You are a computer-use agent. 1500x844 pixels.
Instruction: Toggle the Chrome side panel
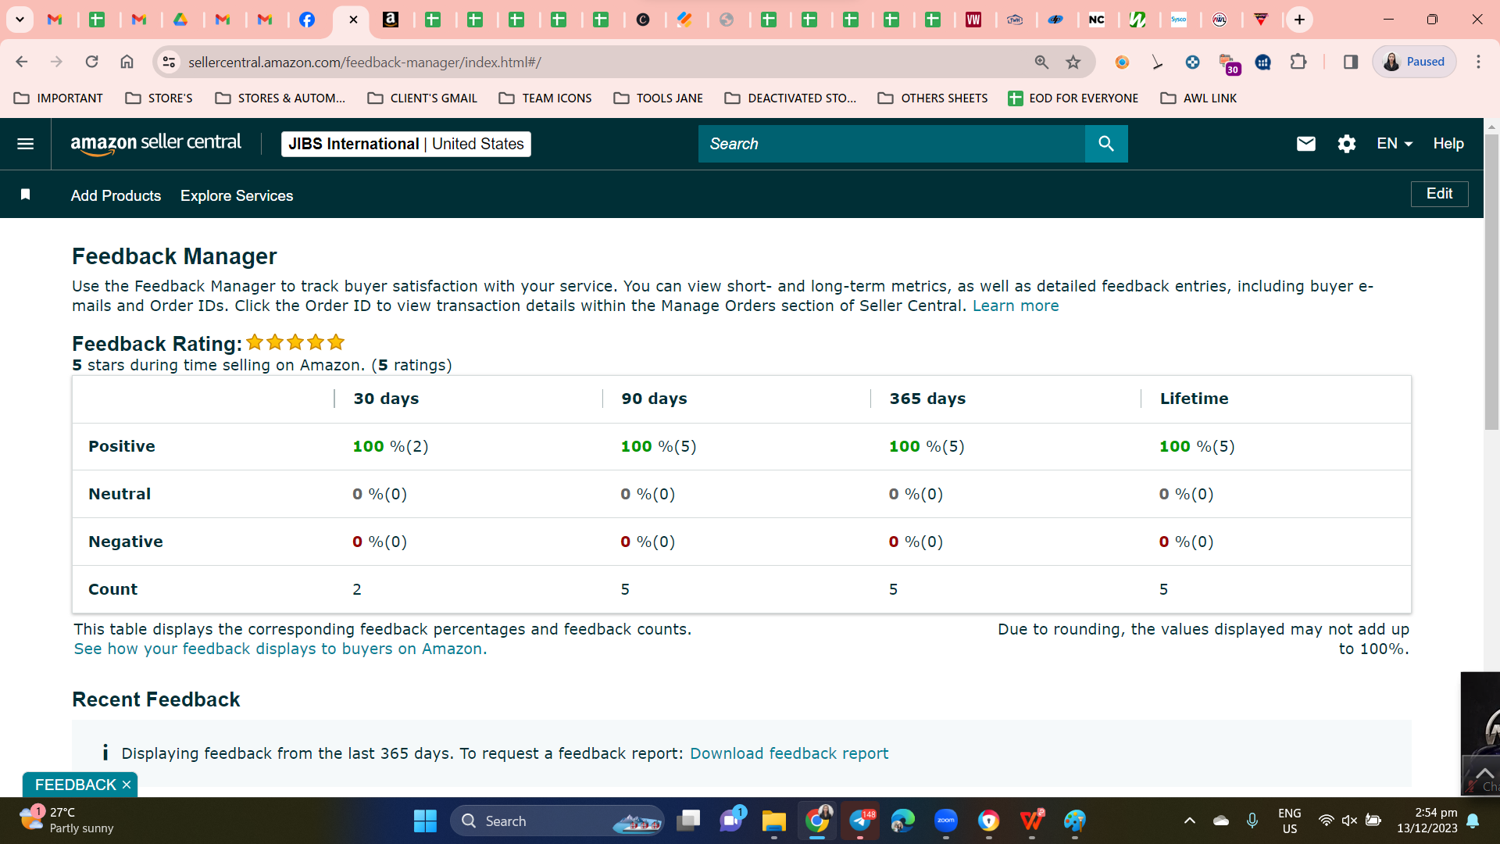[1350, 62]
